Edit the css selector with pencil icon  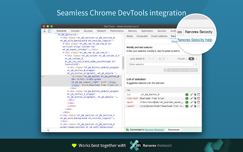pos(192,95)
